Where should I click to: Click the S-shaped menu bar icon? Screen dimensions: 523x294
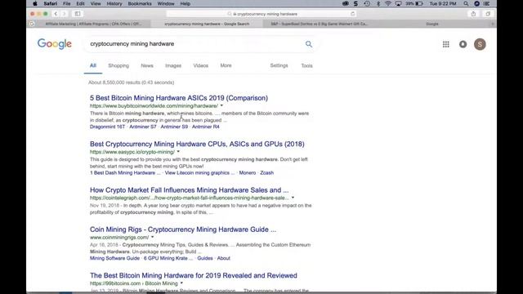pos(356,3)
